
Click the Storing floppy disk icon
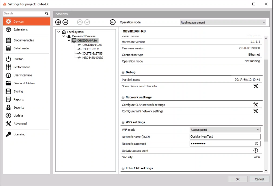pyautogui.click(x=9, y=91)
